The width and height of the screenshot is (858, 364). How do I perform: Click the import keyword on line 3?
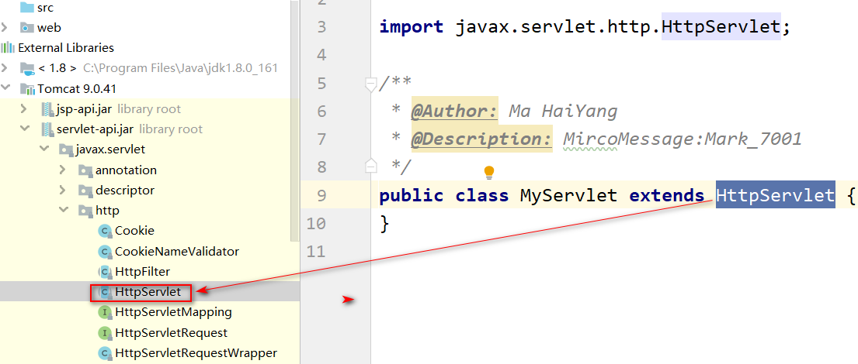[412, 27]
